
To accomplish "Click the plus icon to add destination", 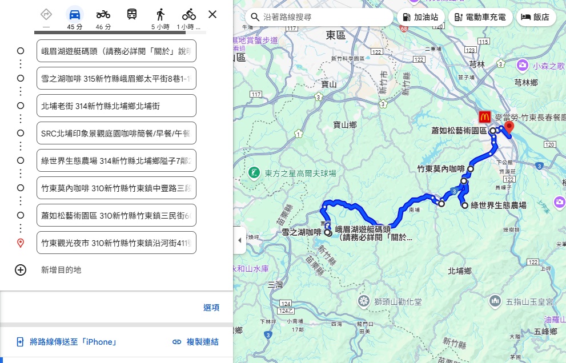I will [21, 270].
